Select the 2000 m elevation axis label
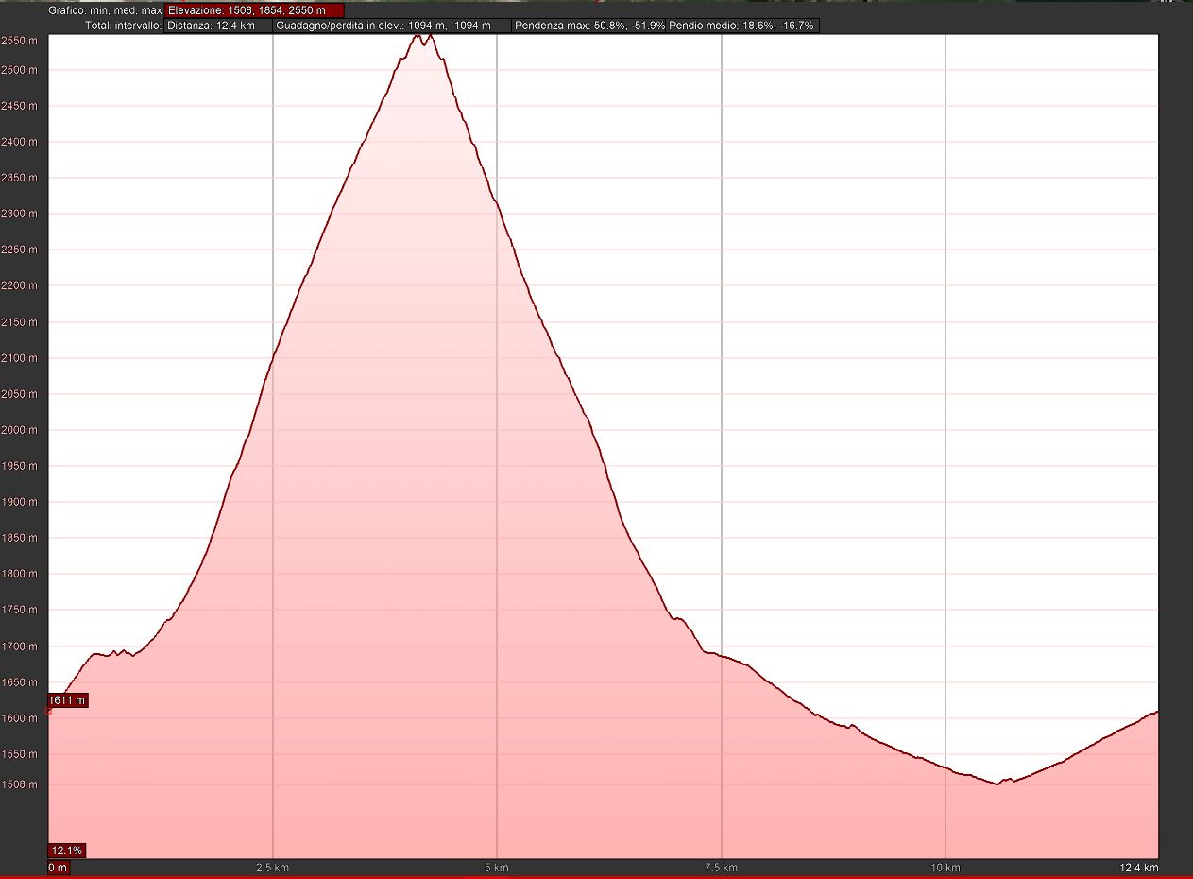This screenshot has width=1193, height=879. pyautogui.click(x=19, y=430)
